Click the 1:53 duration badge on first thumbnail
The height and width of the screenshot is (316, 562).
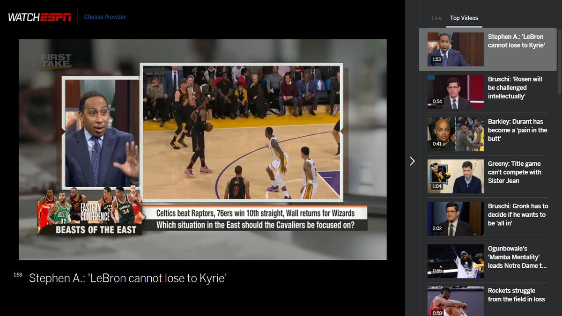[436, 59]
